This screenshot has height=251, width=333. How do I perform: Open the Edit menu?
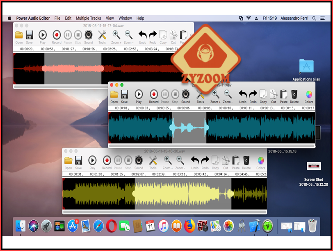pos(68,18)
